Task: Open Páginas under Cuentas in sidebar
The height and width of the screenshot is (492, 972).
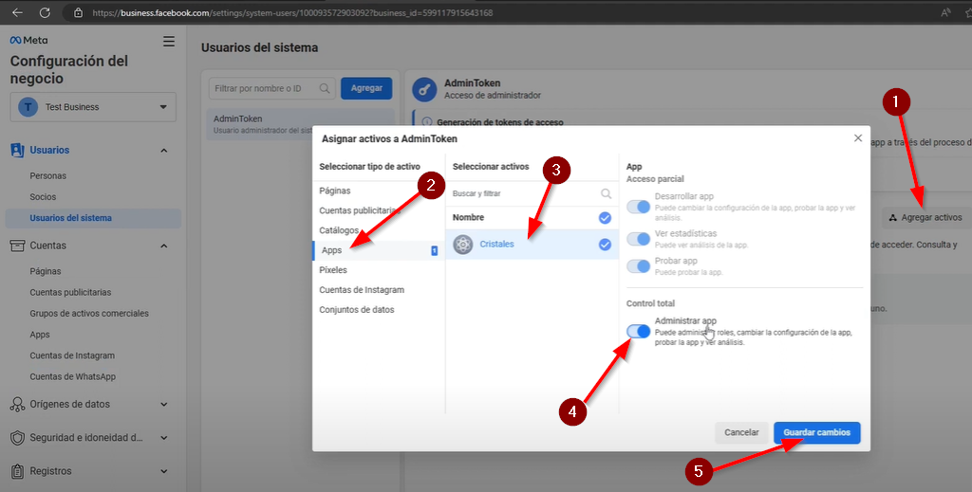Action: coord(46,271)
